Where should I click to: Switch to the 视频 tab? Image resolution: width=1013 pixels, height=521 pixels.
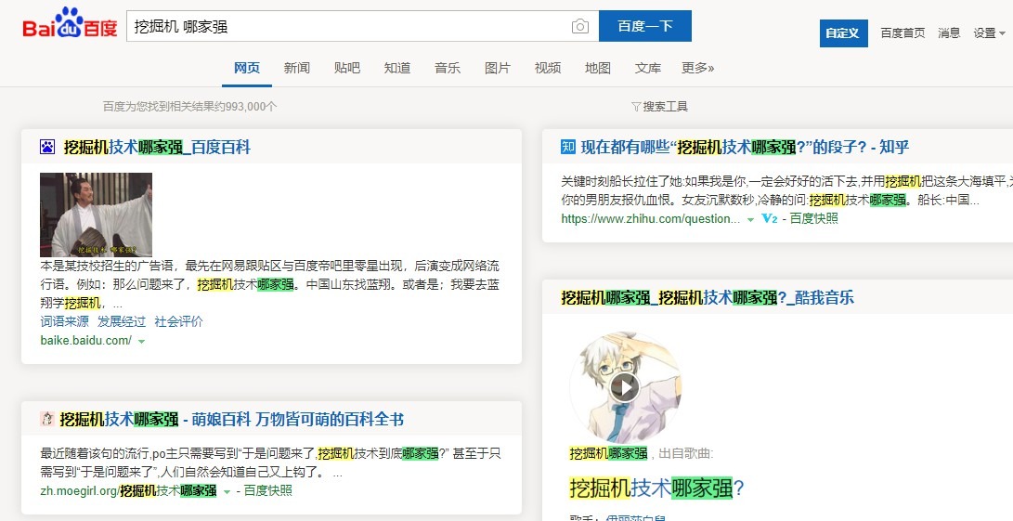point(548,68)
